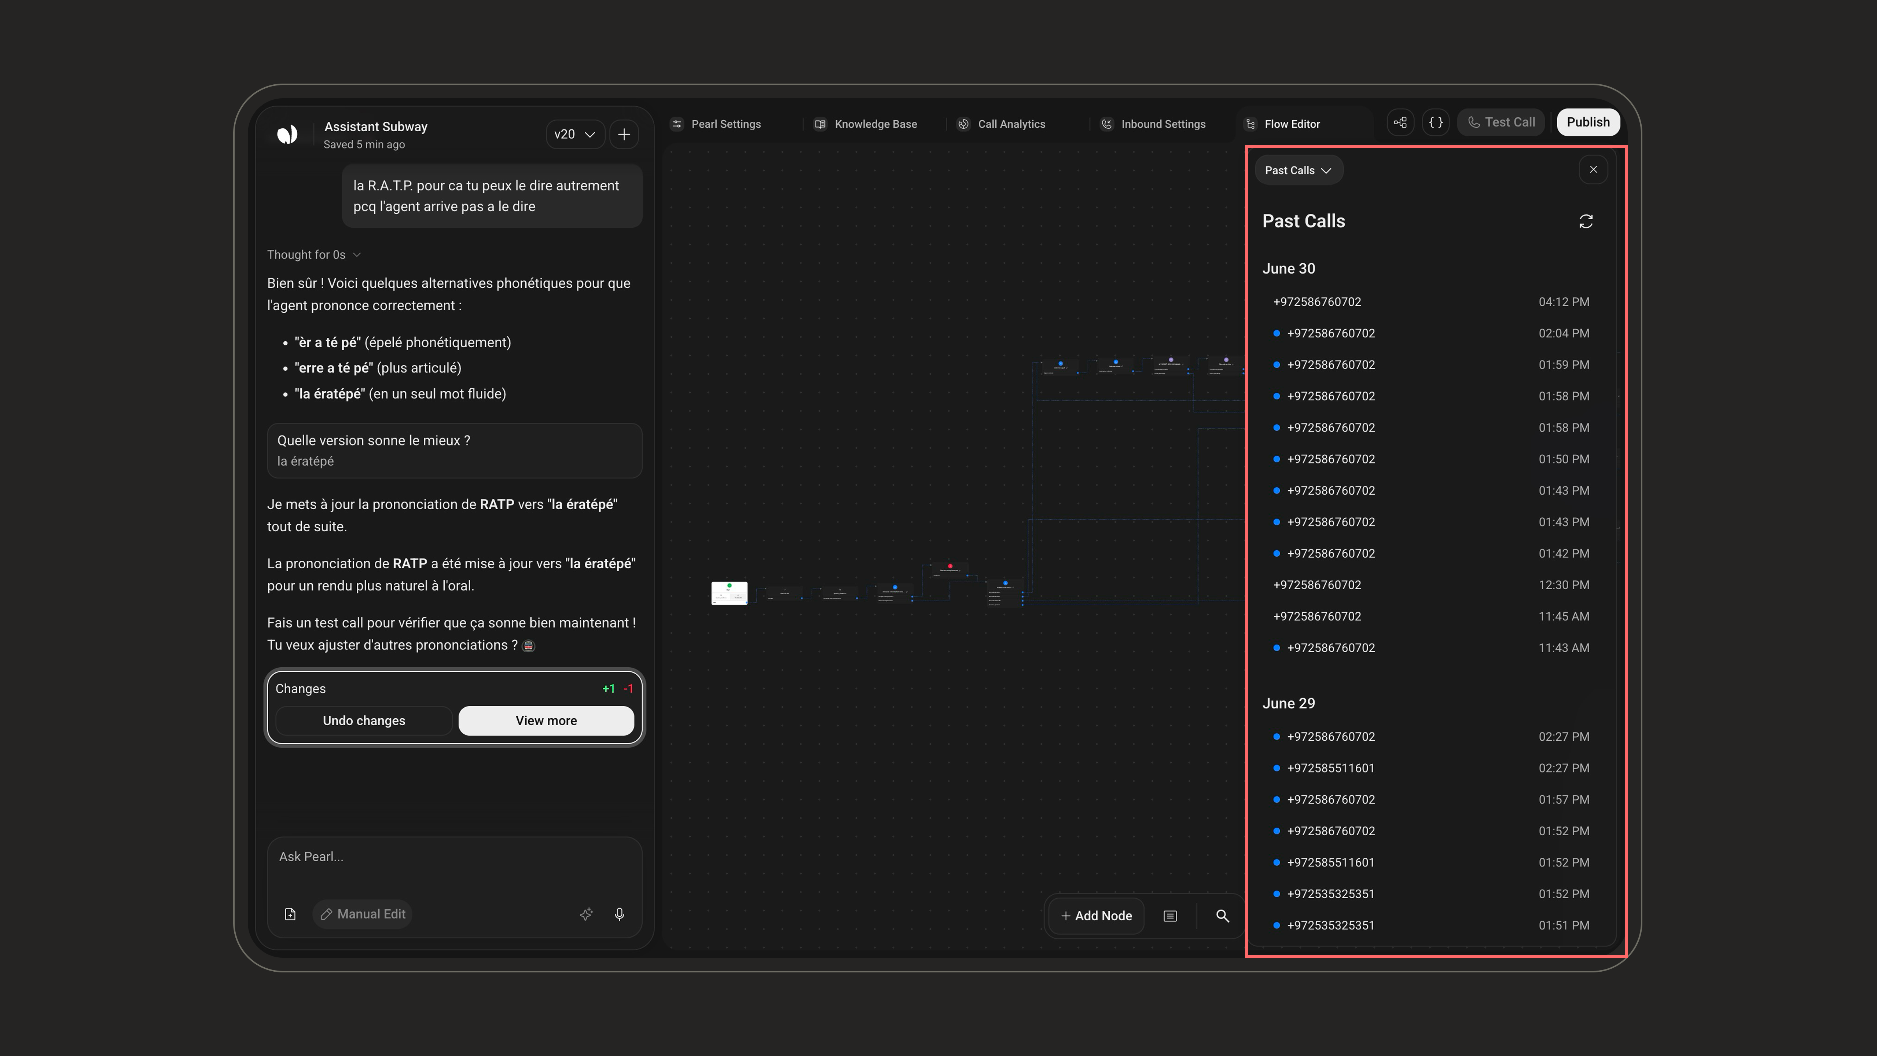Click the +1 added changes counter
The height and width of the screenshot is (1056, 1877).
[609, 689]
